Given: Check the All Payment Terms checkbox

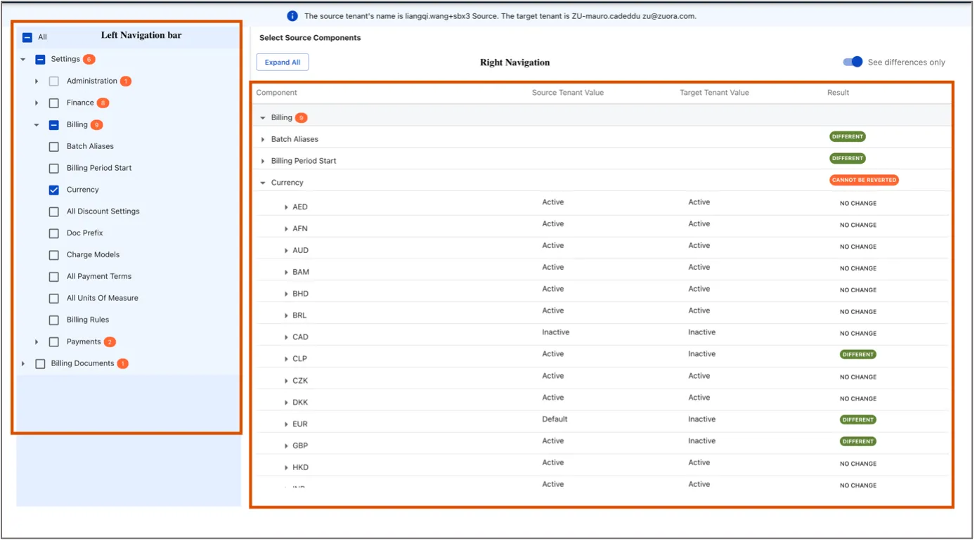Looking at the screenshot, I should click(x=54, y=277).
